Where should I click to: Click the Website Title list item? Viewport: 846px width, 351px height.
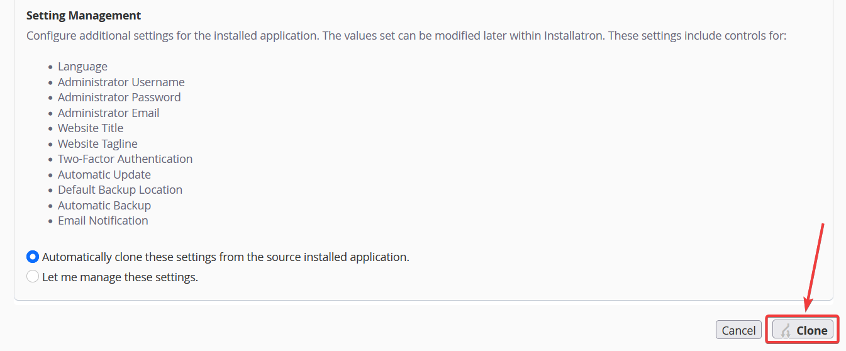point(91,128)
